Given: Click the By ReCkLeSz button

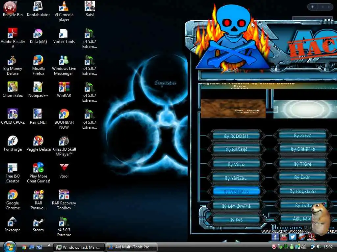Looking at the screenshot, I should click(x=302, y=191).
